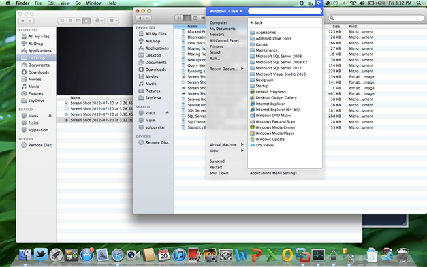This screenshot has width=427, height=267.
Task: Switch the rear Finder window to column view
Action: (x=78, y=20)
